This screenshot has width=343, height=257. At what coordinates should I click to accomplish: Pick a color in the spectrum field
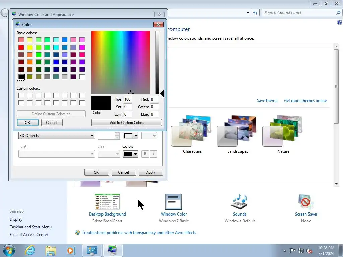coord(121,62)
